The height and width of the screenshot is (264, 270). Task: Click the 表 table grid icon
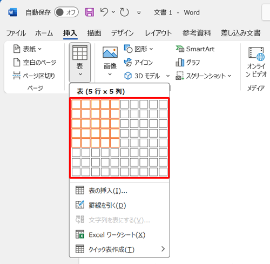pos(80,52)
